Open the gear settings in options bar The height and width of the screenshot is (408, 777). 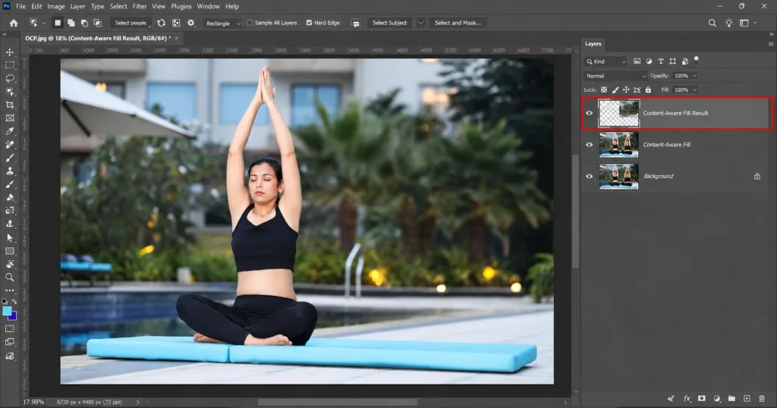pos(190,23)
